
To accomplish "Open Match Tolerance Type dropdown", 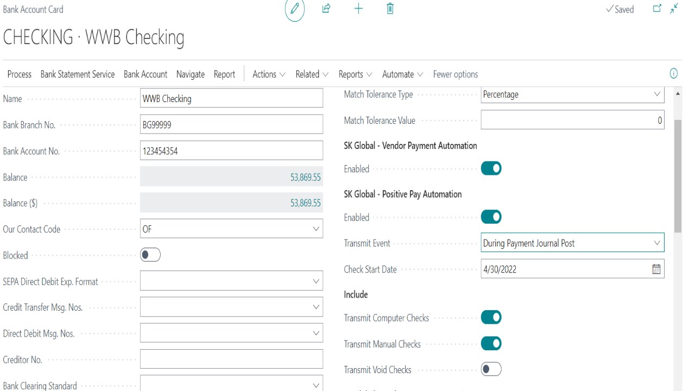I will coord(656,94).
